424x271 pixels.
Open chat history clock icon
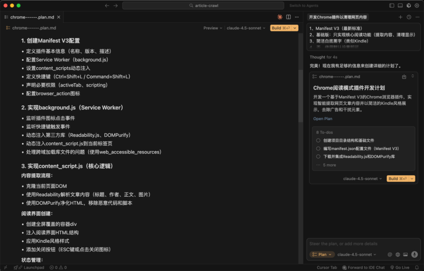(409, 17)
